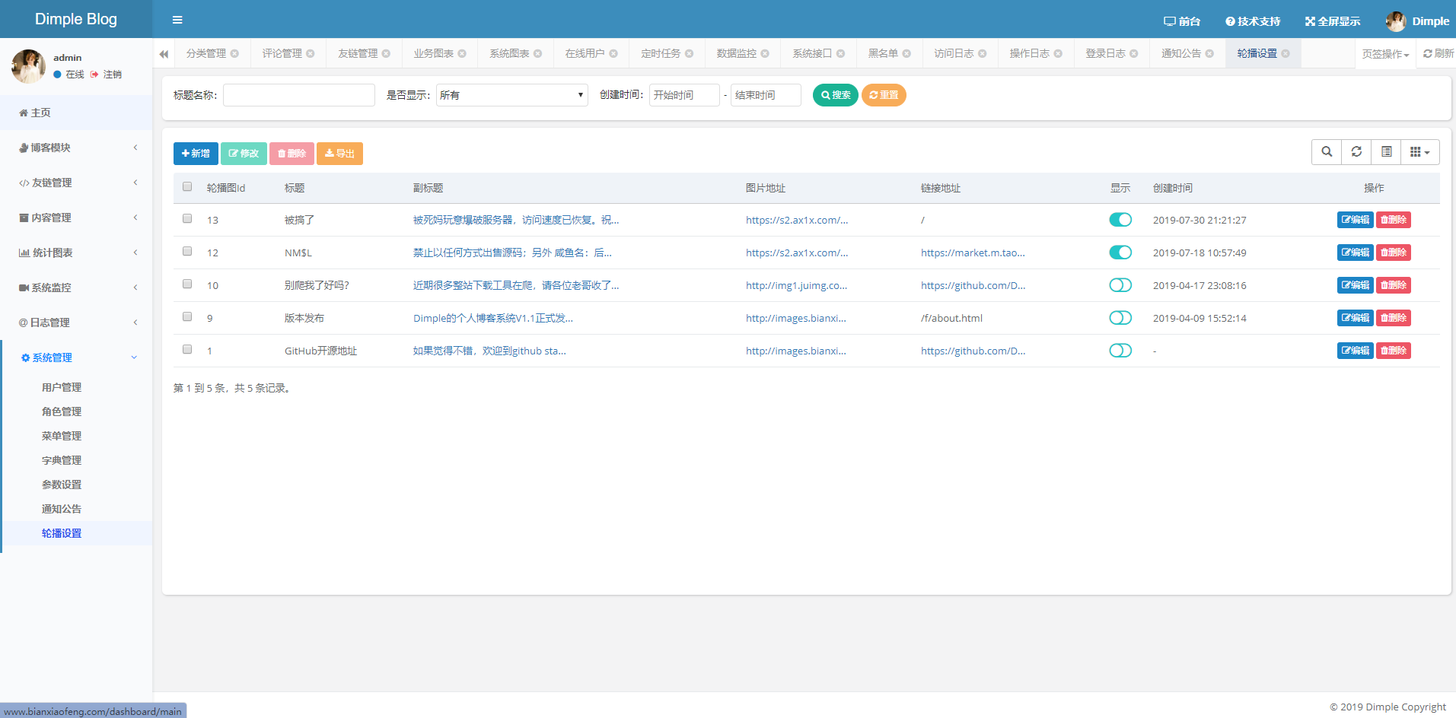Click the 修改 edit toolbar button

(244, 154)
